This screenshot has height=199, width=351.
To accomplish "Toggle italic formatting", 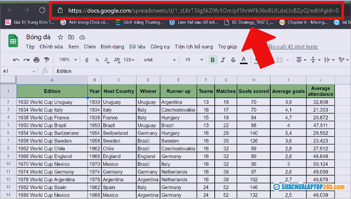I will (x=223, y=60).
